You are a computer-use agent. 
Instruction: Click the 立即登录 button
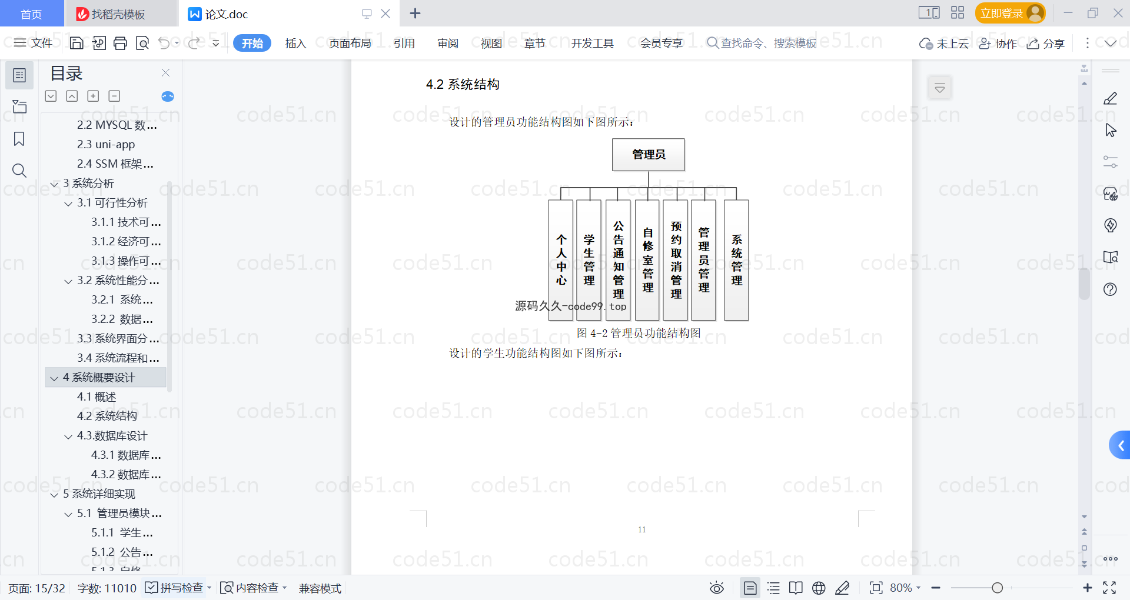1010,13
